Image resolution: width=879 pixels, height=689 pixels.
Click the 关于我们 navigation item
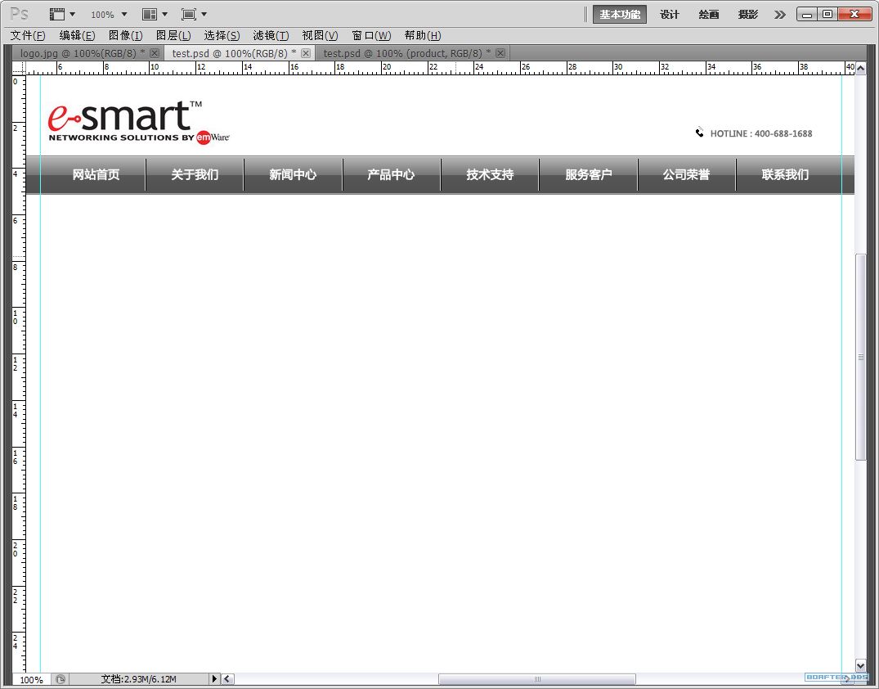point(195,174)
